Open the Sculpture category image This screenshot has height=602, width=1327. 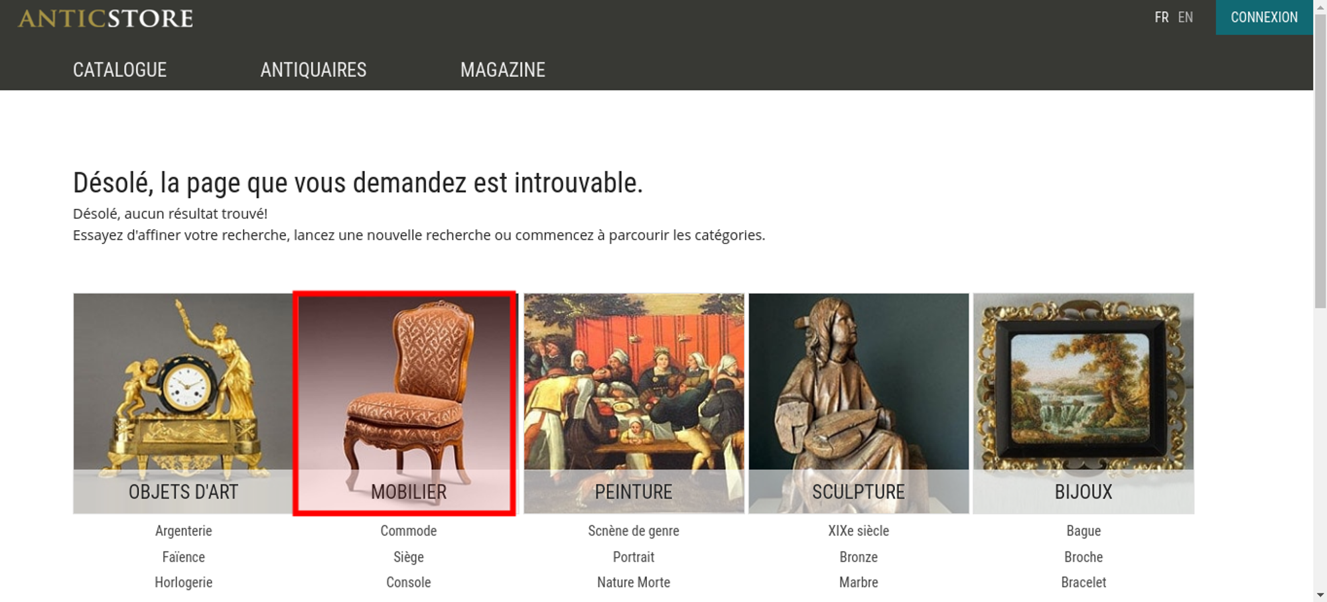(x=859, y=403)
